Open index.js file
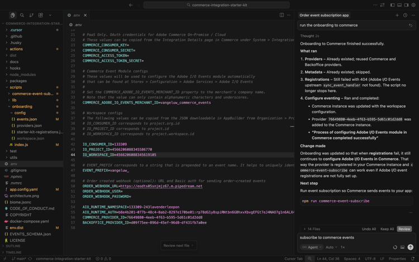Viewport: 419px width, 262px height. click(x=32, y=145)
